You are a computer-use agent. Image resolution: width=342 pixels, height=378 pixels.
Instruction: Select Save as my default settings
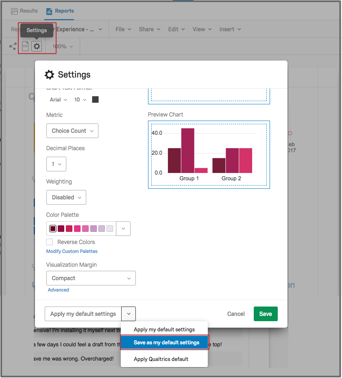coord(166,342)
